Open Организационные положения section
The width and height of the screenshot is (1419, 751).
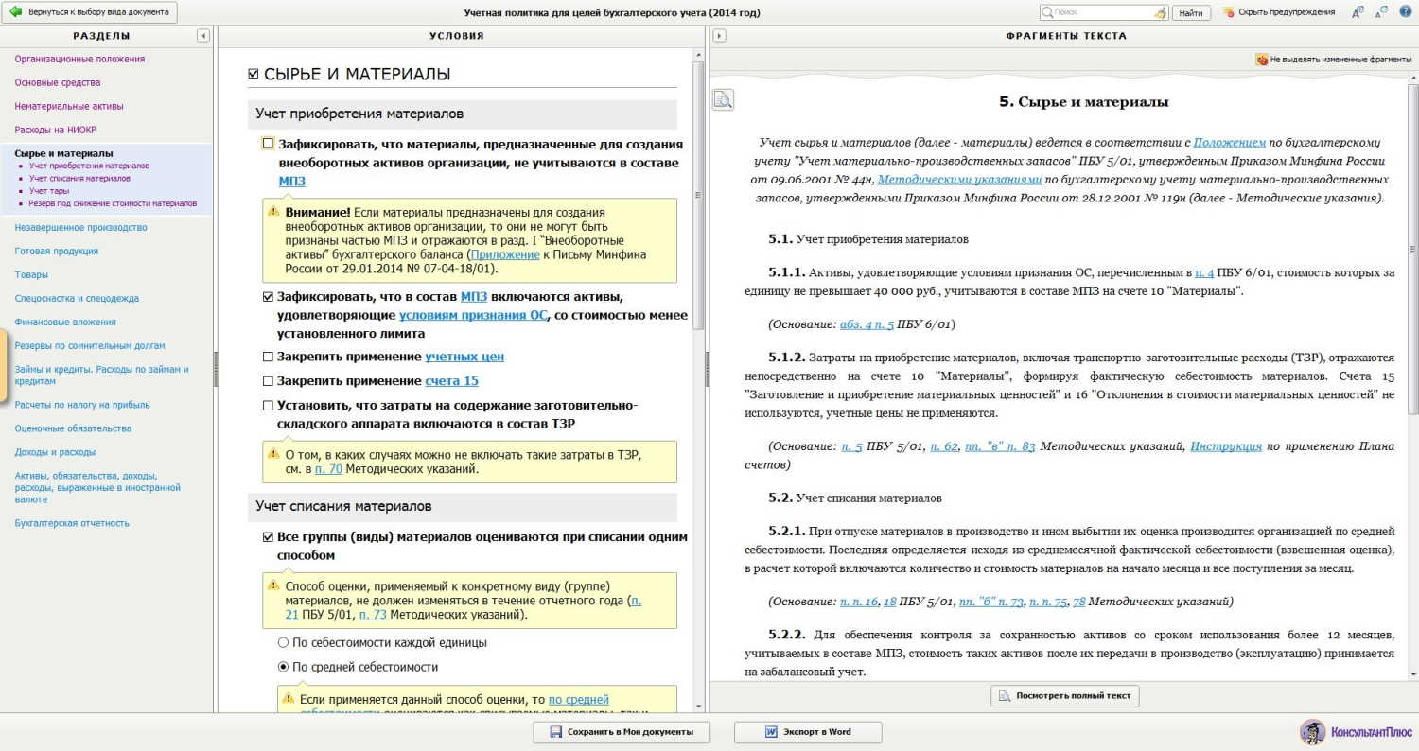(79, 59)
